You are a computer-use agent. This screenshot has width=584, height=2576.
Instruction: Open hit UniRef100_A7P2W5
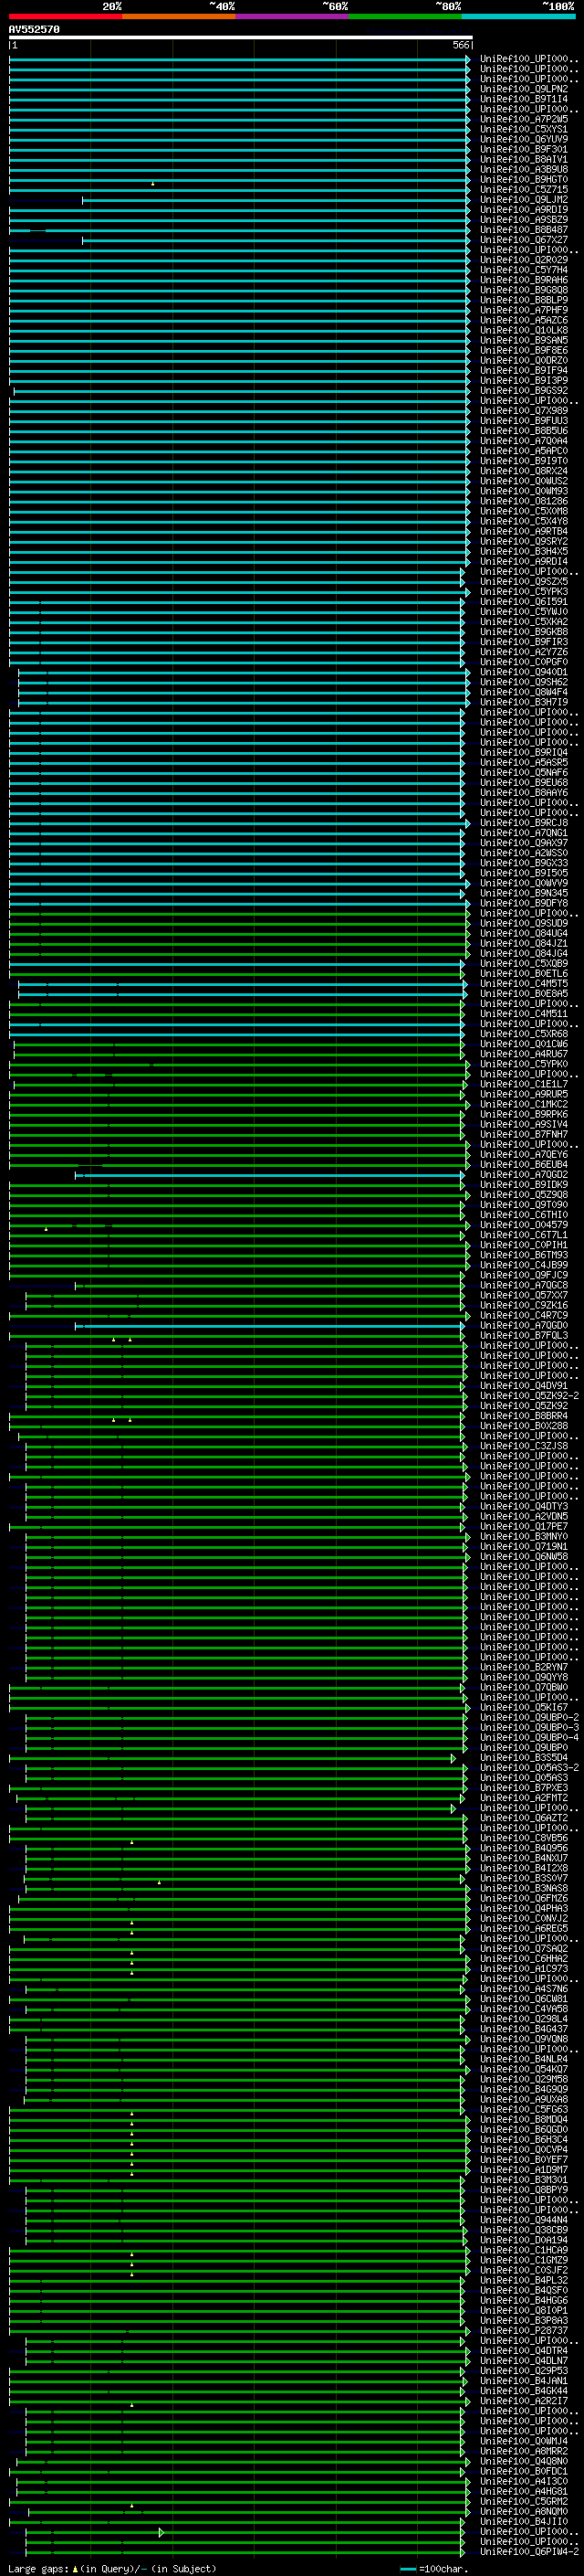pyautogui.click(x=524, y=119)
